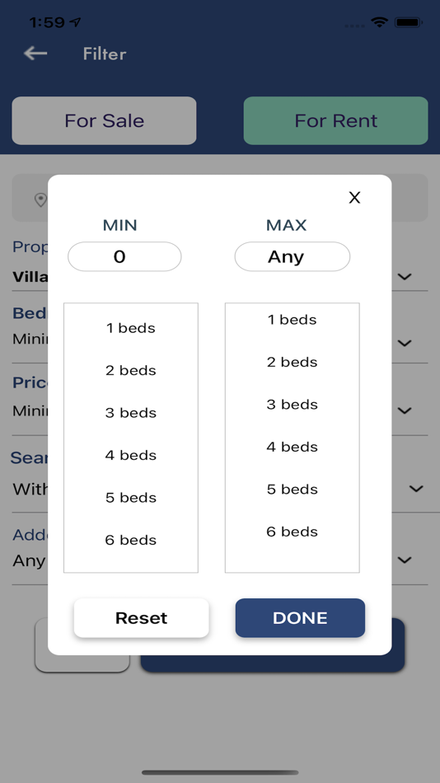Image resolution: width=440 pixels, height=783 pixels.
Task: Select 5 beds in MAX list
Action: coord(293,490)
